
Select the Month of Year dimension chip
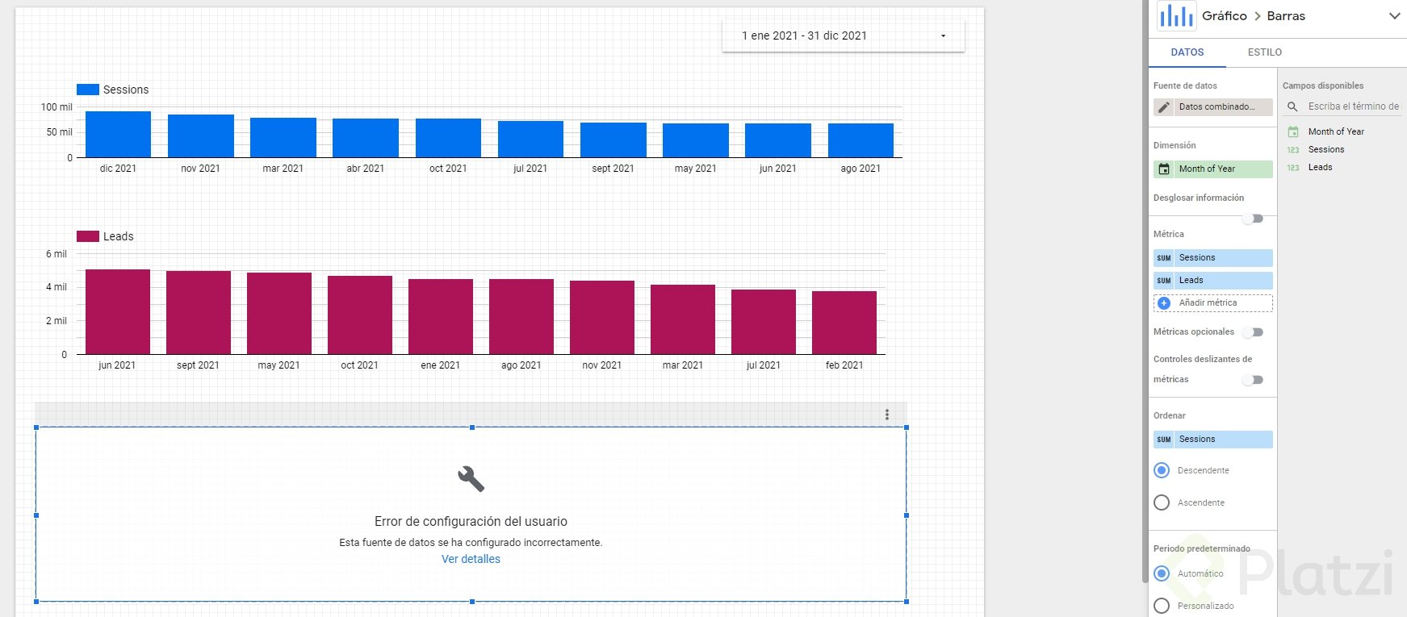1213,169
